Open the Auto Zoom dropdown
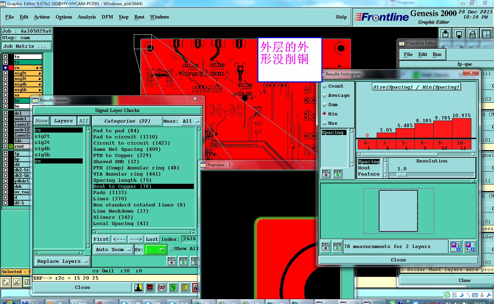Image resolution: width=494 pixels, height=304 pixels. coord(113,249)
